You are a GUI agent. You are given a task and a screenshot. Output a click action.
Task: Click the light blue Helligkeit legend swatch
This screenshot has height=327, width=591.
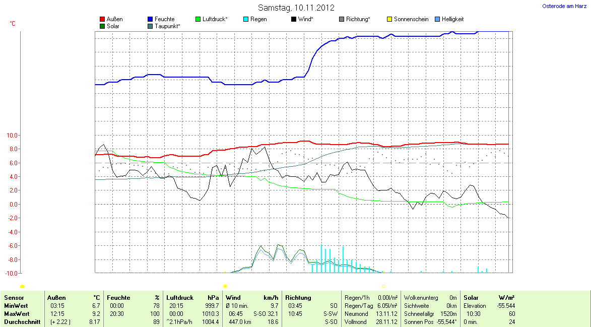pos(437,19)
